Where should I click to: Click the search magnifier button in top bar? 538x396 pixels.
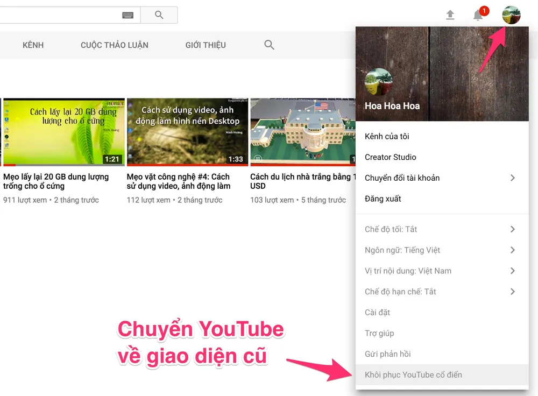(x=159, y=15)
